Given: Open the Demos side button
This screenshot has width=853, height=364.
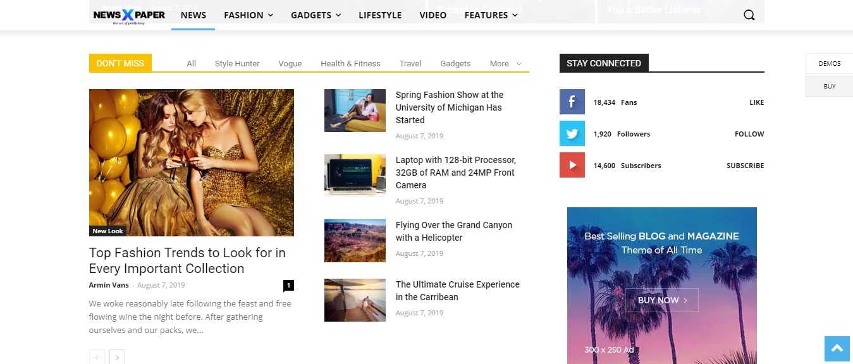Looking at the screenshot, I should (829, 64).
